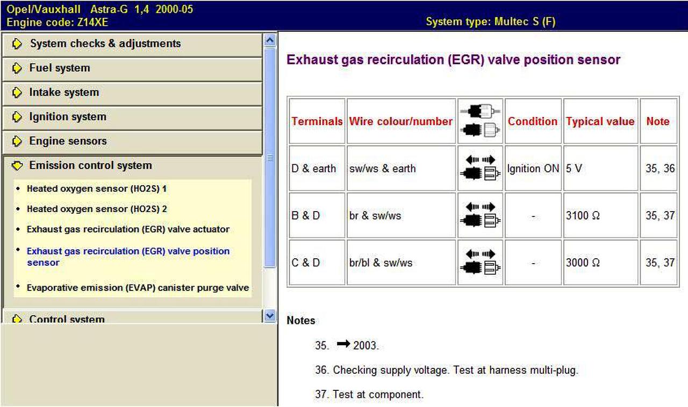Open the Control system section
Viewport: 688px width, 407px height.
[x=132, y=317]
